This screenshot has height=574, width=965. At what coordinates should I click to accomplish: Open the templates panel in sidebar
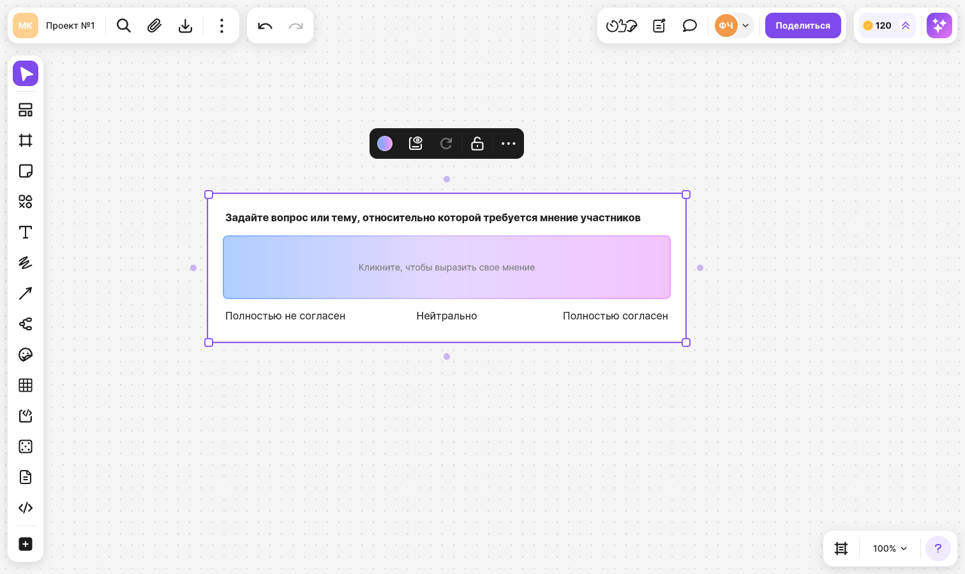tap(26, 110)
